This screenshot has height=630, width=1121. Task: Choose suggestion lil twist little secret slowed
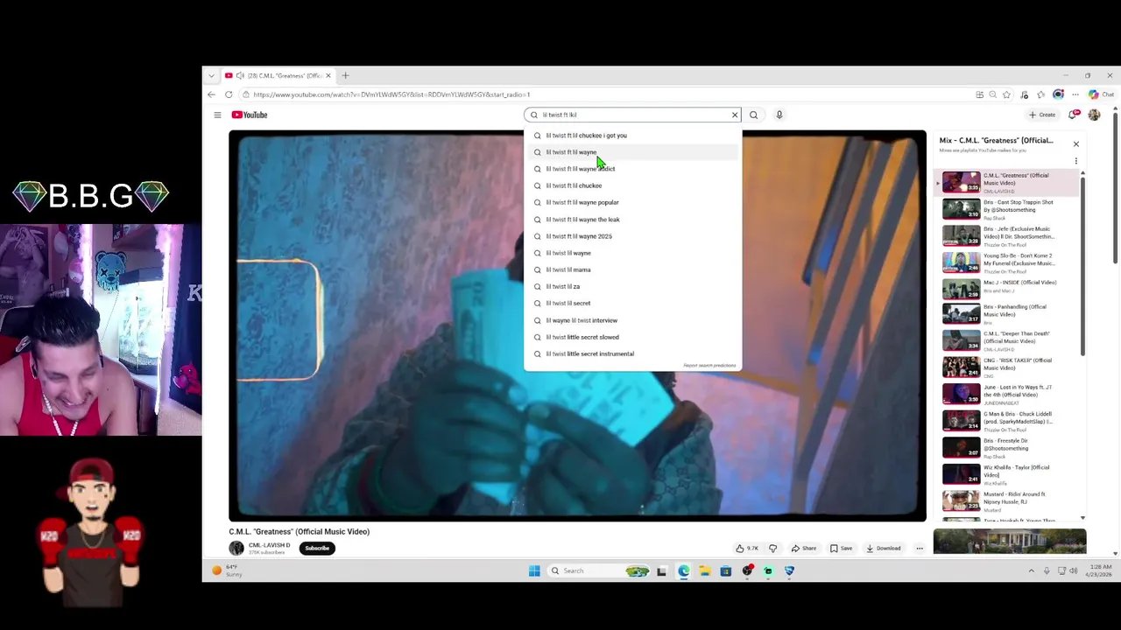tap(632, 337)
